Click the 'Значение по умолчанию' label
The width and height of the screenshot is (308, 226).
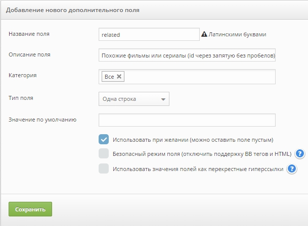[42, 120]
